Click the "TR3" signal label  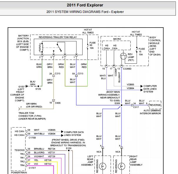pos(22,154)
